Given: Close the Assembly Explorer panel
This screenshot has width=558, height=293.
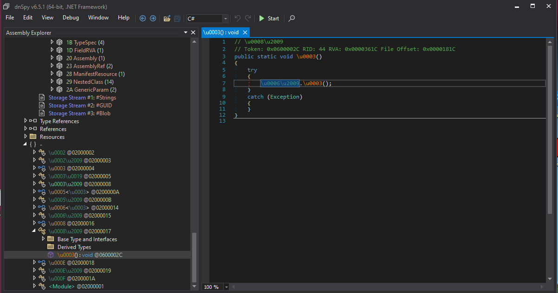Looking at the screenshot, I should tap(193, 32).
